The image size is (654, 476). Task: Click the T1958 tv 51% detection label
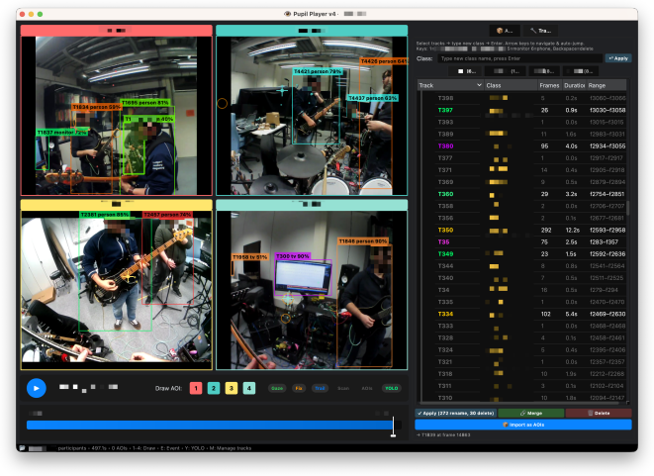point(250,257)
